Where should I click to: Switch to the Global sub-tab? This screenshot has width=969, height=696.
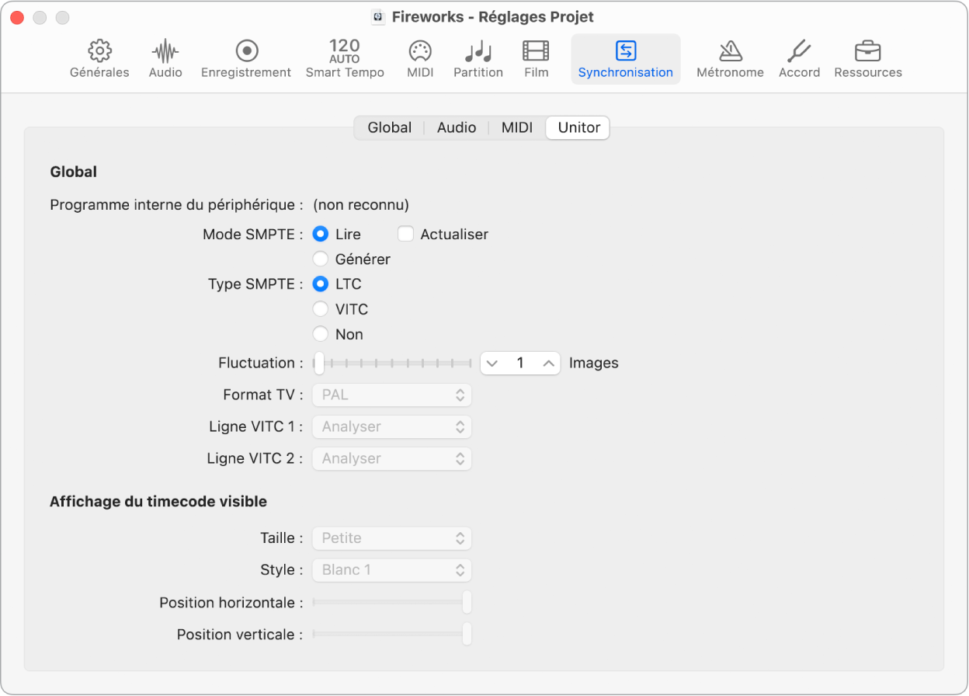(x=389, y=127)
